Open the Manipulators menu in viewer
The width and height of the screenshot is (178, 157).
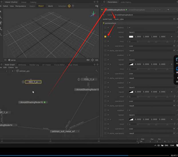pyautogui.click(x=20, y=6)
